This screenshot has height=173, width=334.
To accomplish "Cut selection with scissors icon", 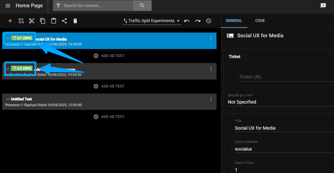I will [32, 21].
